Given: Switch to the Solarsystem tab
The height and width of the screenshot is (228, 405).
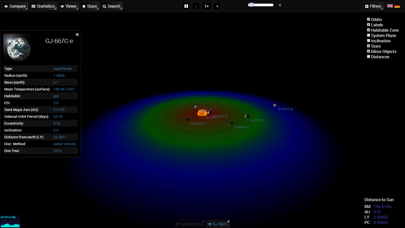Looking at the screenshot, I should click(x=190, y=224).
